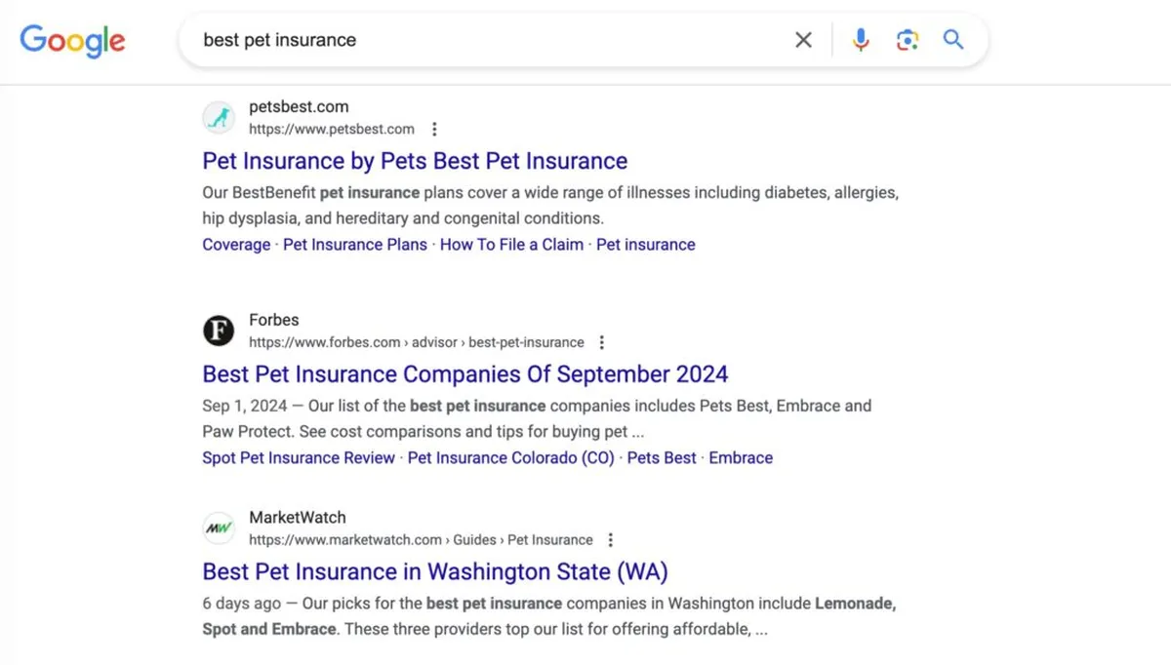Image resolution: width=1171 pixels, height=665 pixels.
Task: Click the https://www.petsbest.com URL text
Action: pos(332,129)
